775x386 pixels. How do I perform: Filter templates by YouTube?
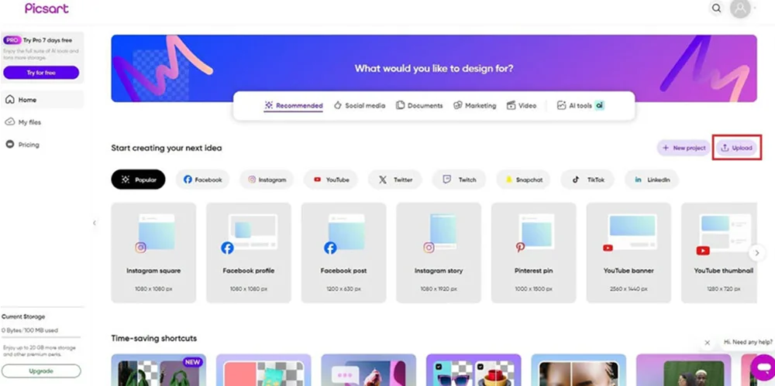tap(331, 179)
